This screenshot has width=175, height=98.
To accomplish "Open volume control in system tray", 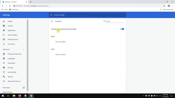I will (x=157, y=96).
